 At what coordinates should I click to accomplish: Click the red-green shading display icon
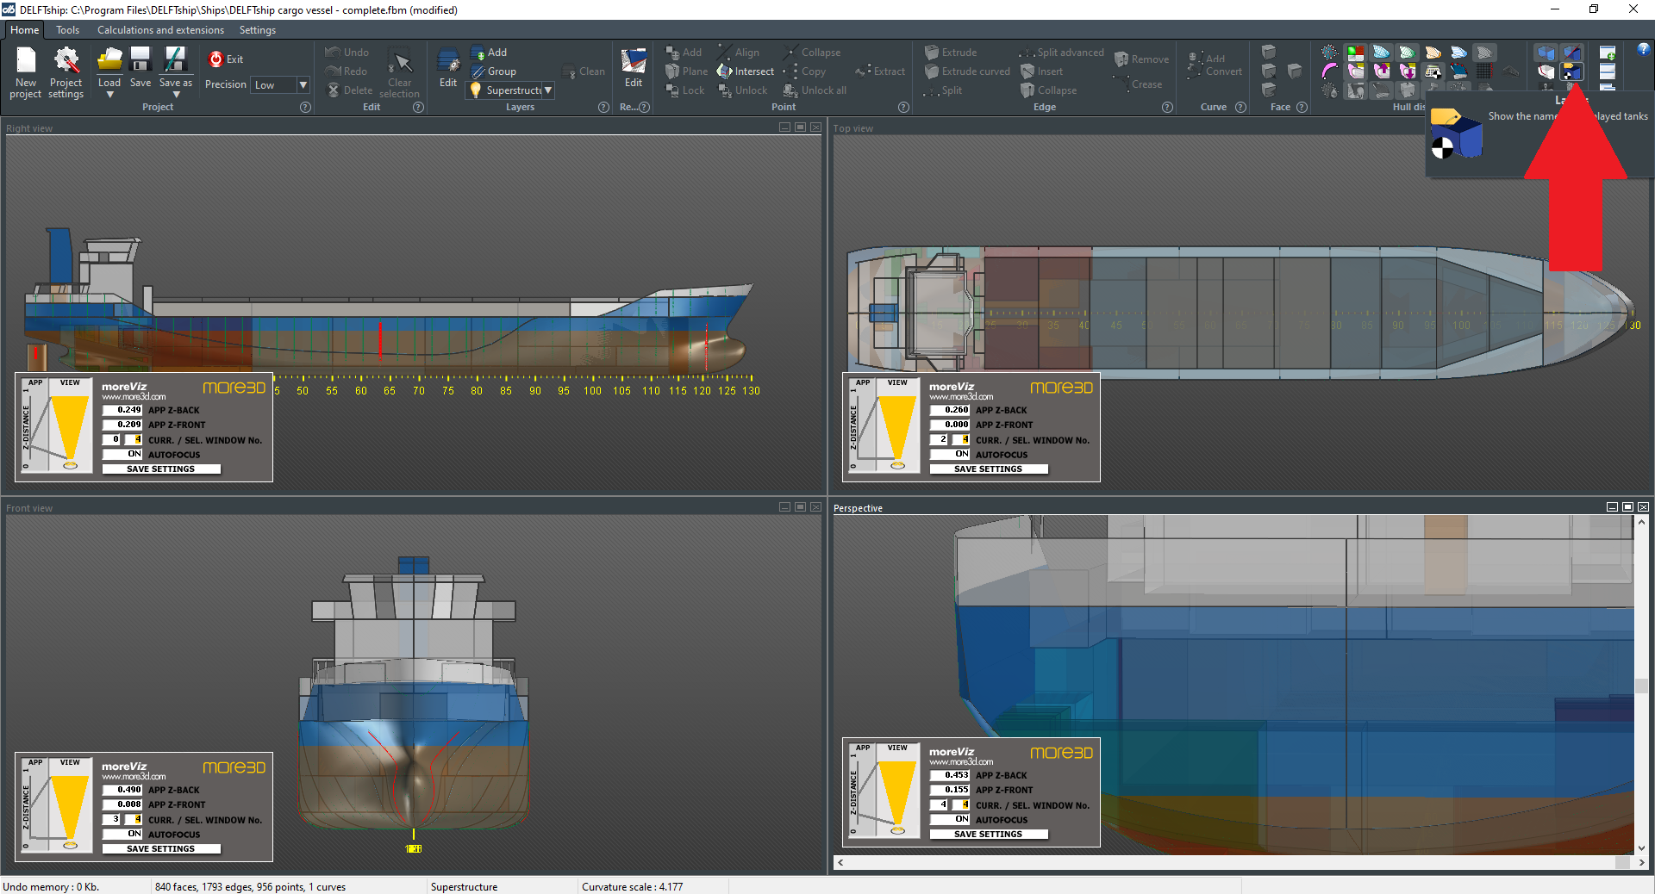[1356, 53]
